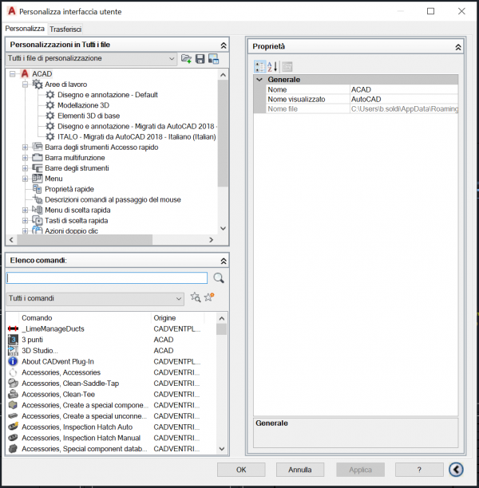Switch to the Trasferisci tab
The height and width of the screenshot is (488, 479).
tap(65, 30)
